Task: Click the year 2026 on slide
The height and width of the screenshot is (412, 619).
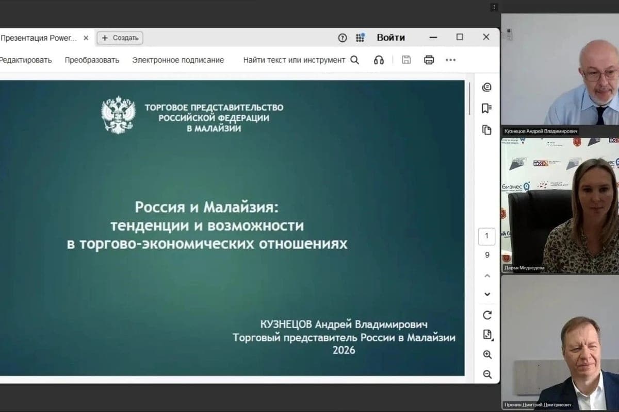Action: click(344, 350)
